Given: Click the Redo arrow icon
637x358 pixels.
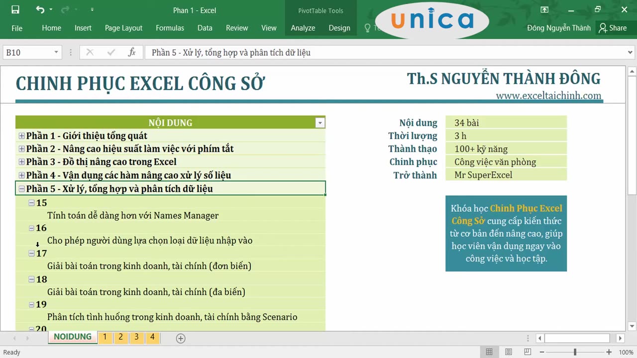Looking at the screenshot, I should [x=65, y=9].
